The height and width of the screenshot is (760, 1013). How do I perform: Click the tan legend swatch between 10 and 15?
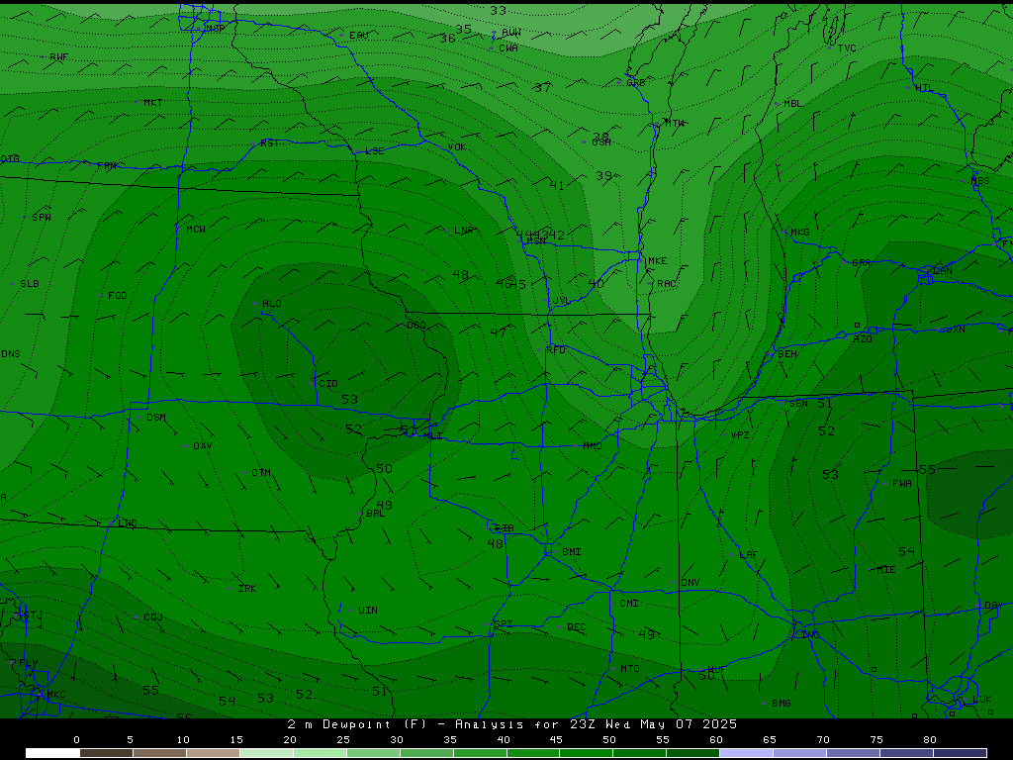(213, 753)
